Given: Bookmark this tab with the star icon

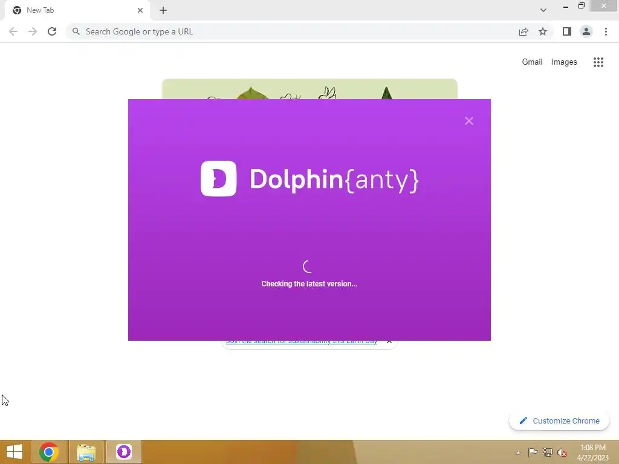Looking at the screenshot, I should coord(543,31).
